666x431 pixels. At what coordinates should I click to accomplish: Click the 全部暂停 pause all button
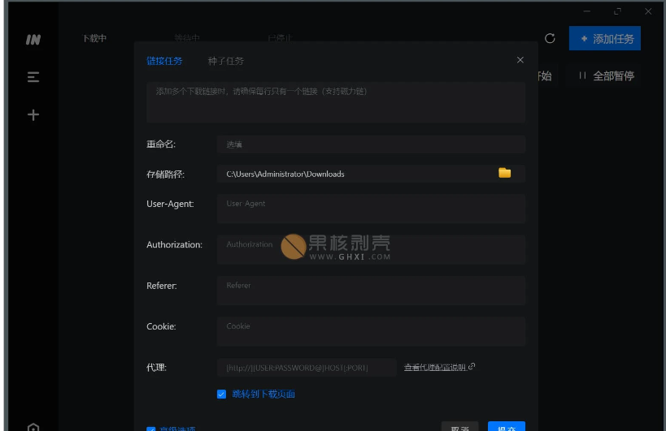click(607, 75)
